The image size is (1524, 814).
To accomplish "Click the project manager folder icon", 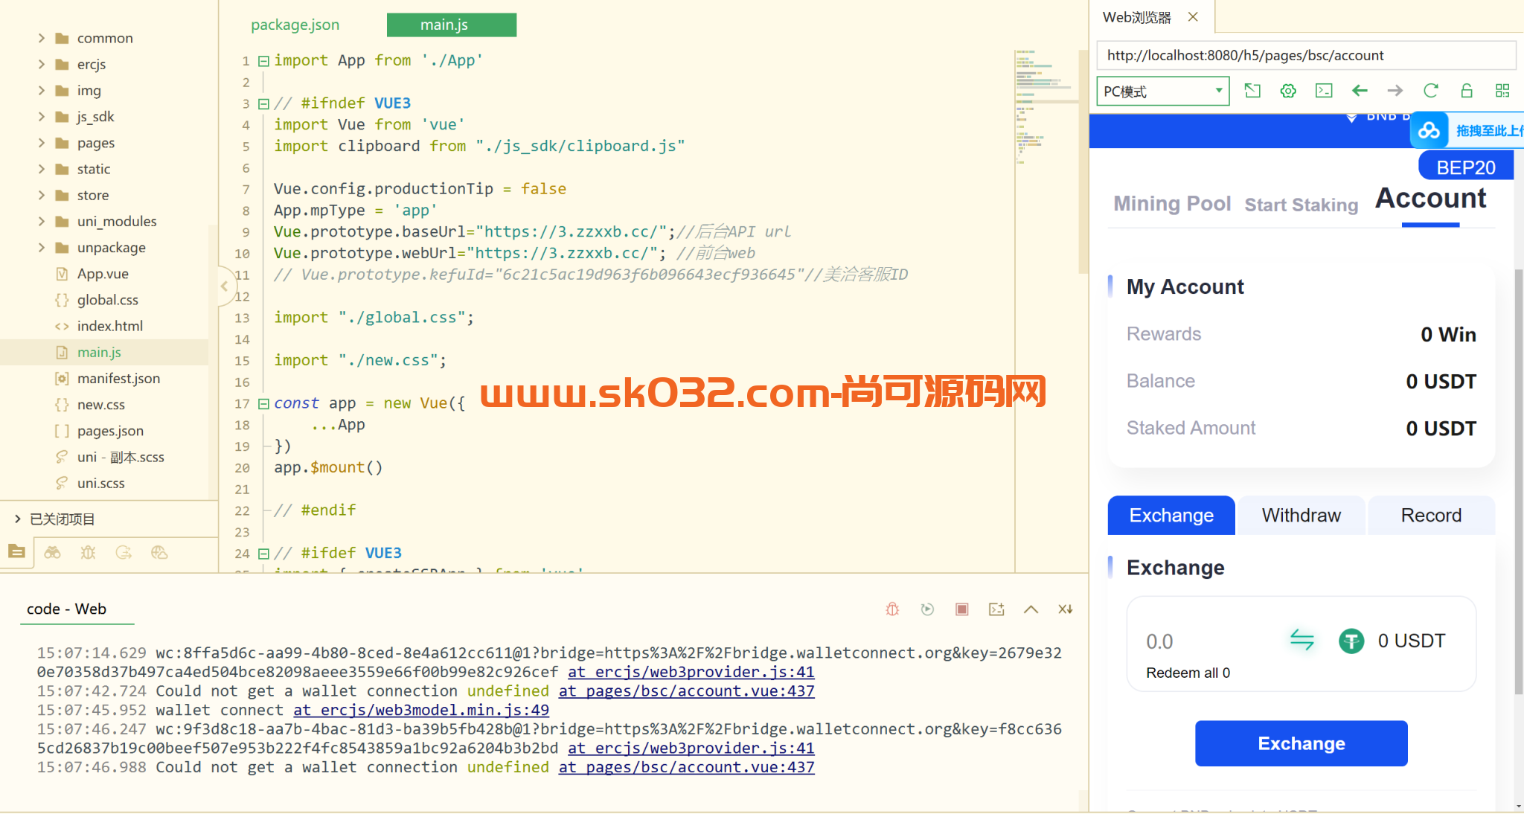I will coord(16,551).
